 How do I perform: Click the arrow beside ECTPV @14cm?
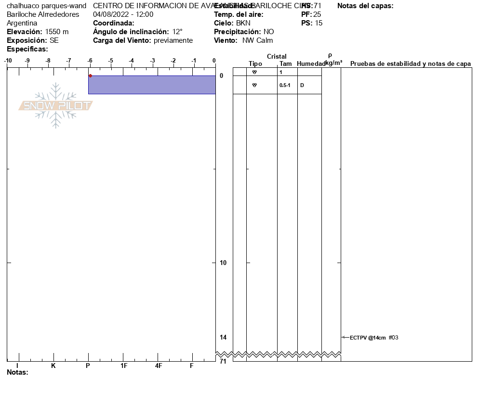click(x=345, y=338)
